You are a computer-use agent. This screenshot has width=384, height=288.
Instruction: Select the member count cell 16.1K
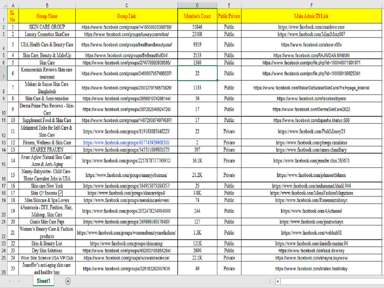pos(197,161)
